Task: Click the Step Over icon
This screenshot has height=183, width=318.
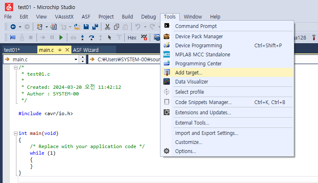Action: coord(92,37)
